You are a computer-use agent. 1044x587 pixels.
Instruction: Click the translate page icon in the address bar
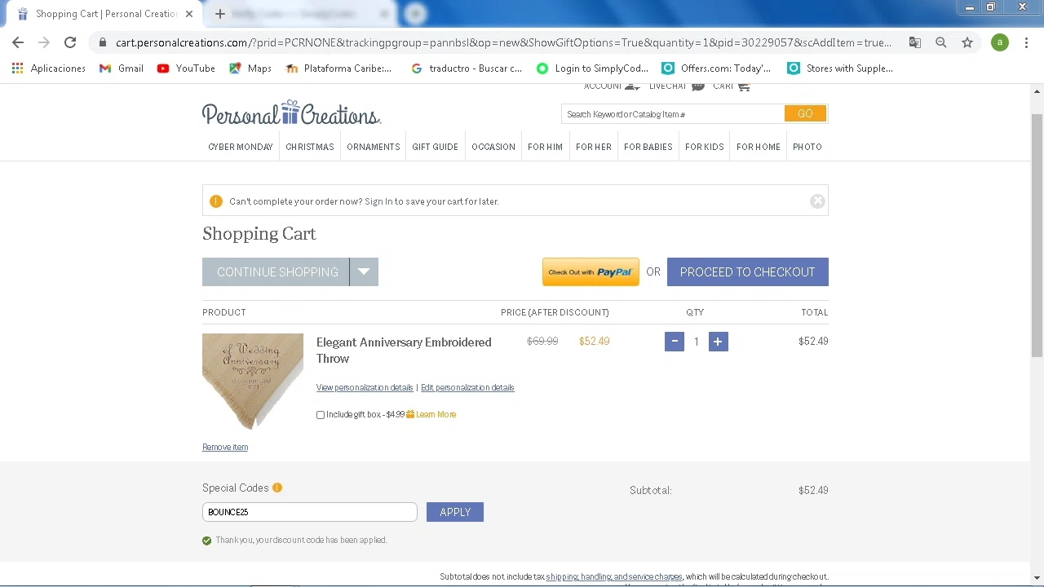[915, 42]
